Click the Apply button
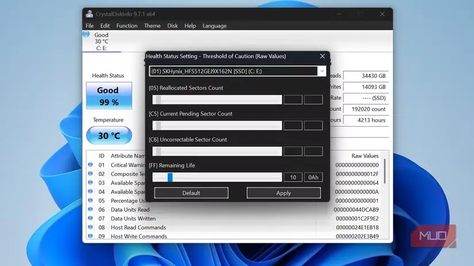Screen dimensions: 474x266 click(284, 193)
